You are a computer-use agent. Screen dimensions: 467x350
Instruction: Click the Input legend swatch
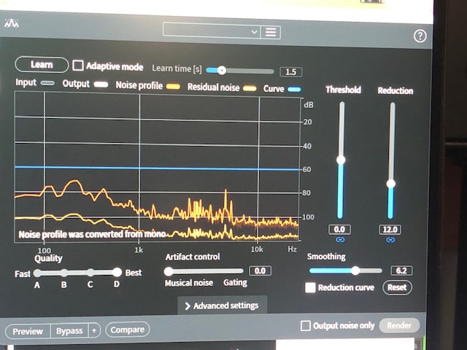[47, 83]
